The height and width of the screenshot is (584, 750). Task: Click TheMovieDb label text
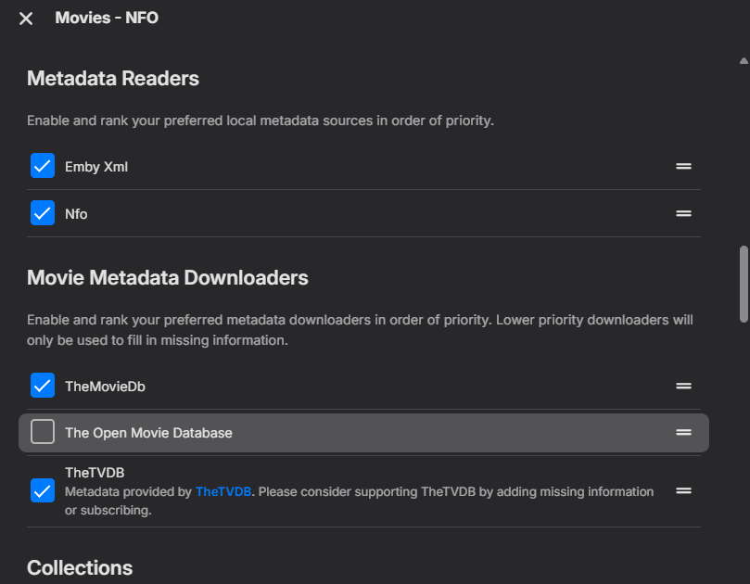[x=105, y=386]
